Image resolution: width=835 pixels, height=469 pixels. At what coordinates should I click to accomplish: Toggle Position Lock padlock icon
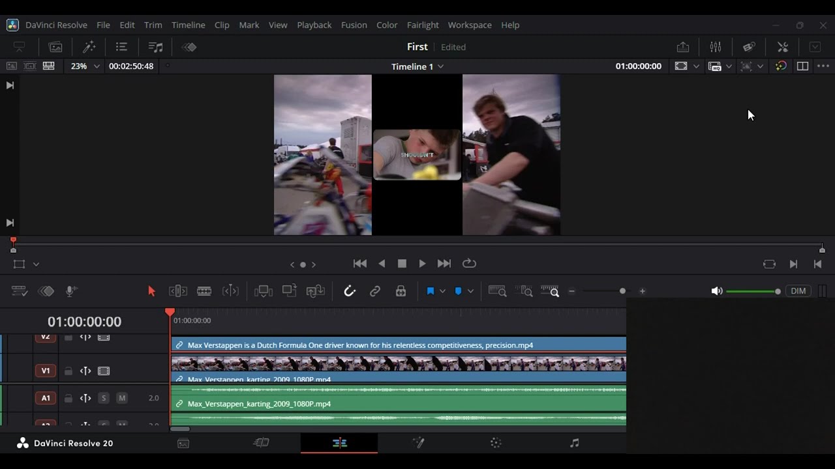401,291
